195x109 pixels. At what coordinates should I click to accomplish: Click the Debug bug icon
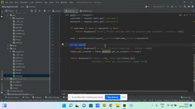[172, 7]
